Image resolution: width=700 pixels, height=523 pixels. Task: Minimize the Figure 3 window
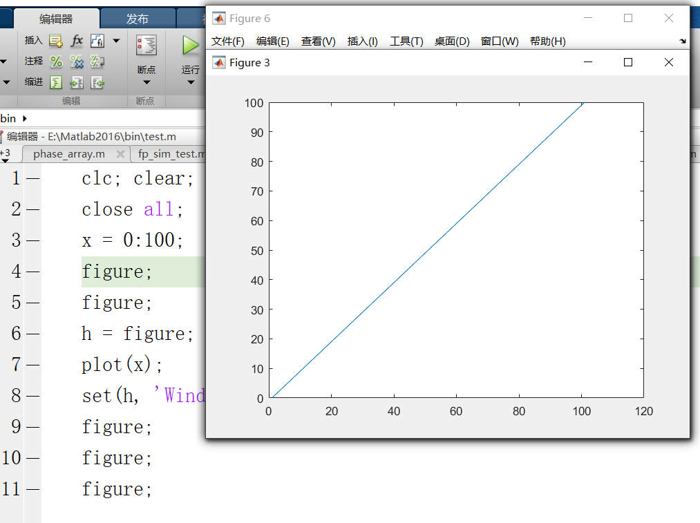pyautogui.click(x=588, y=62)
